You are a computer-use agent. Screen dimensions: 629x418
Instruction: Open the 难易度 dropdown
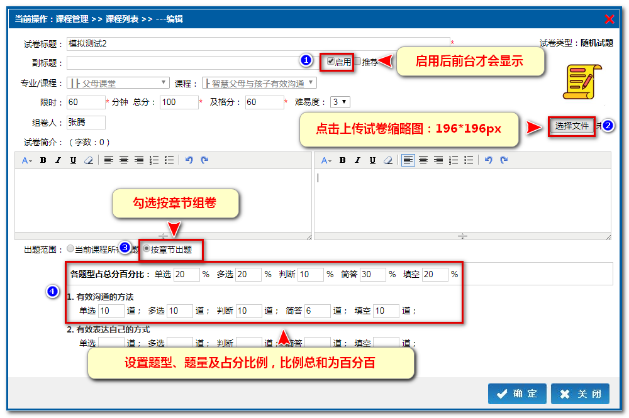point(340,102)
